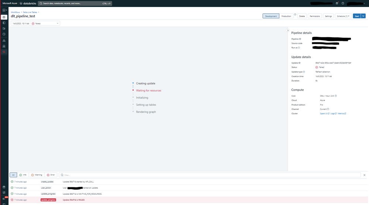The image size is (369, 205).
Task: Open the Workflows icon in left sidebar
Action: [4, 52]
